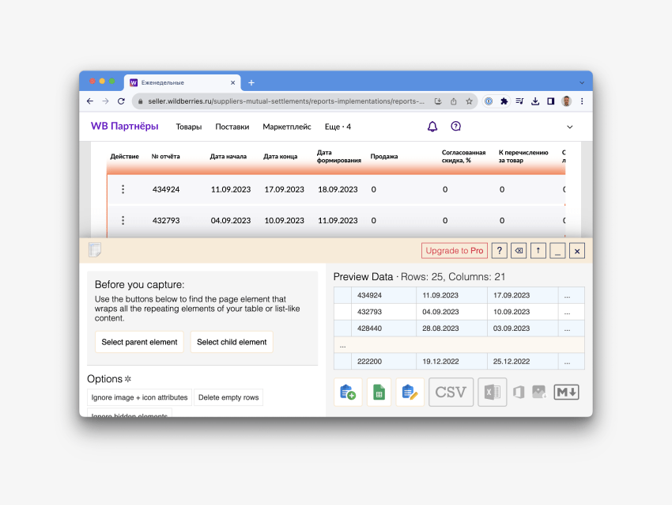
Task: Open actions menu for report 432793
Action: [123, 220]
